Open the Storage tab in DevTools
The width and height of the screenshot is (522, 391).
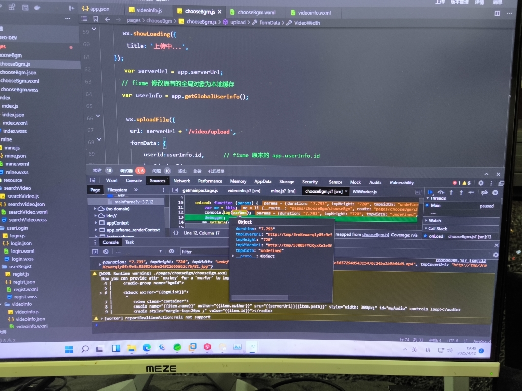pos(286,182)
